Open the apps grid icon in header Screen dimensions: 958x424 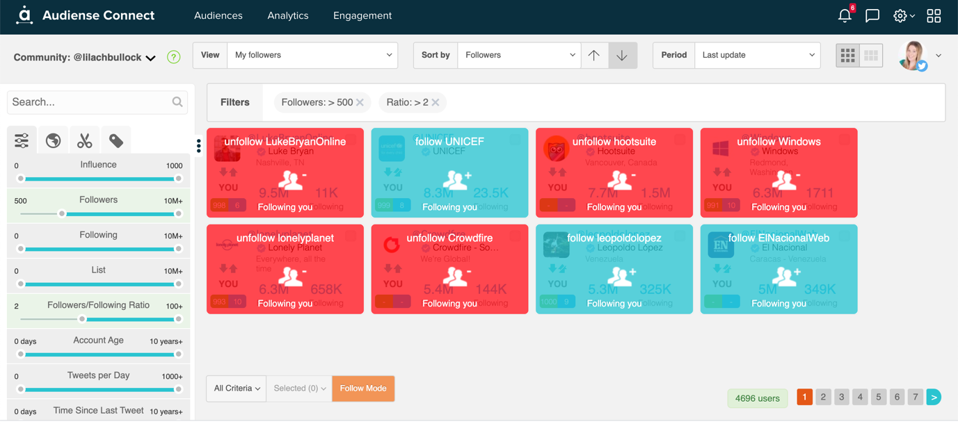(934, 15)
